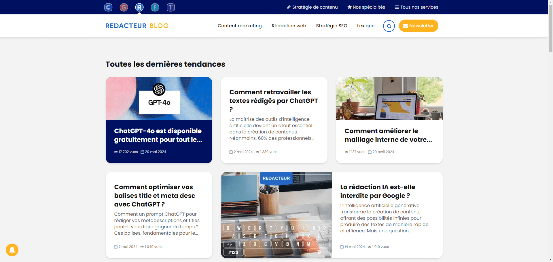Open the search magnifier icon
The height and width of the screenshot is (262, 553).
(389, 26)
